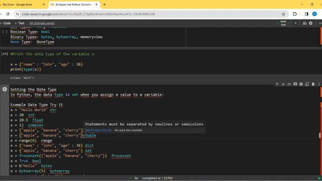Click View Problem in the error tooltip
Screen dimensions: 322x181
coord(98,130)
